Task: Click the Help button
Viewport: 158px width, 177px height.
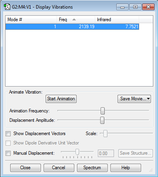Action: [126, 168]
